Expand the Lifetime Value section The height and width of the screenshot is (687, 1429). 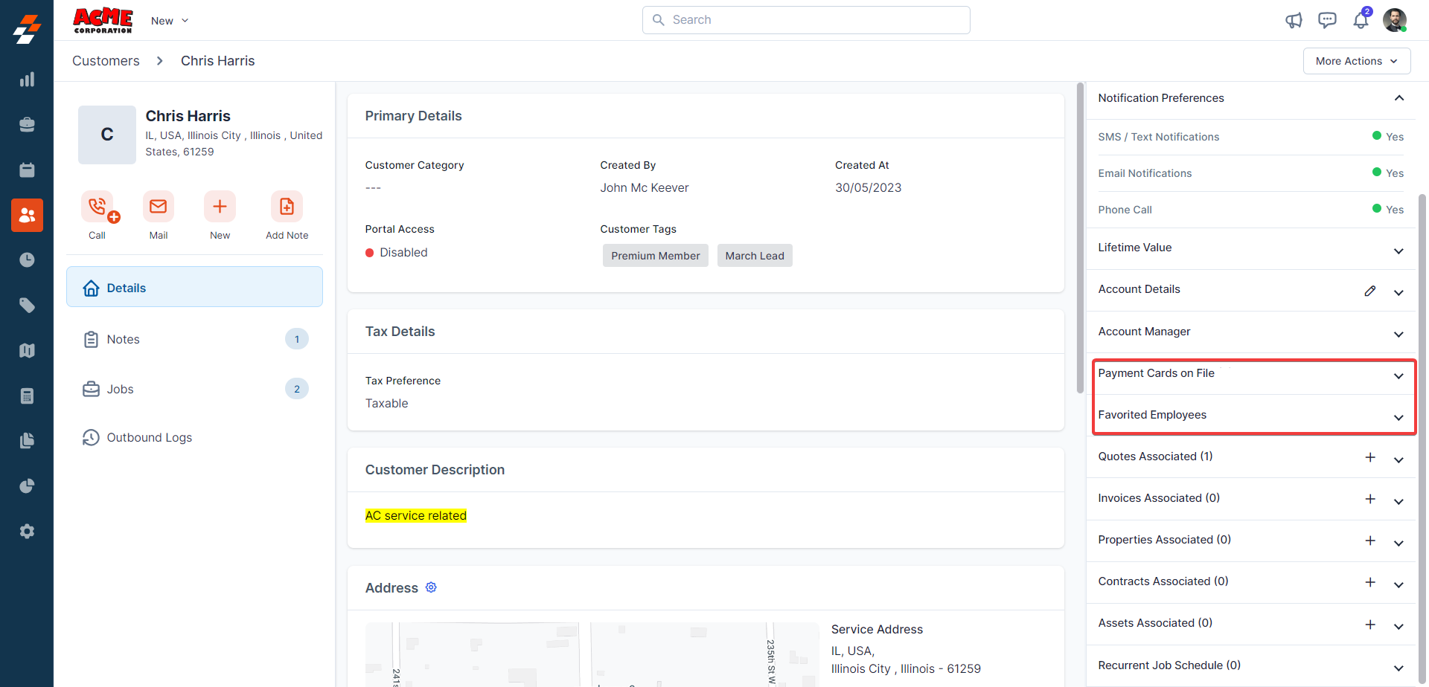[x=1399, y=251]
